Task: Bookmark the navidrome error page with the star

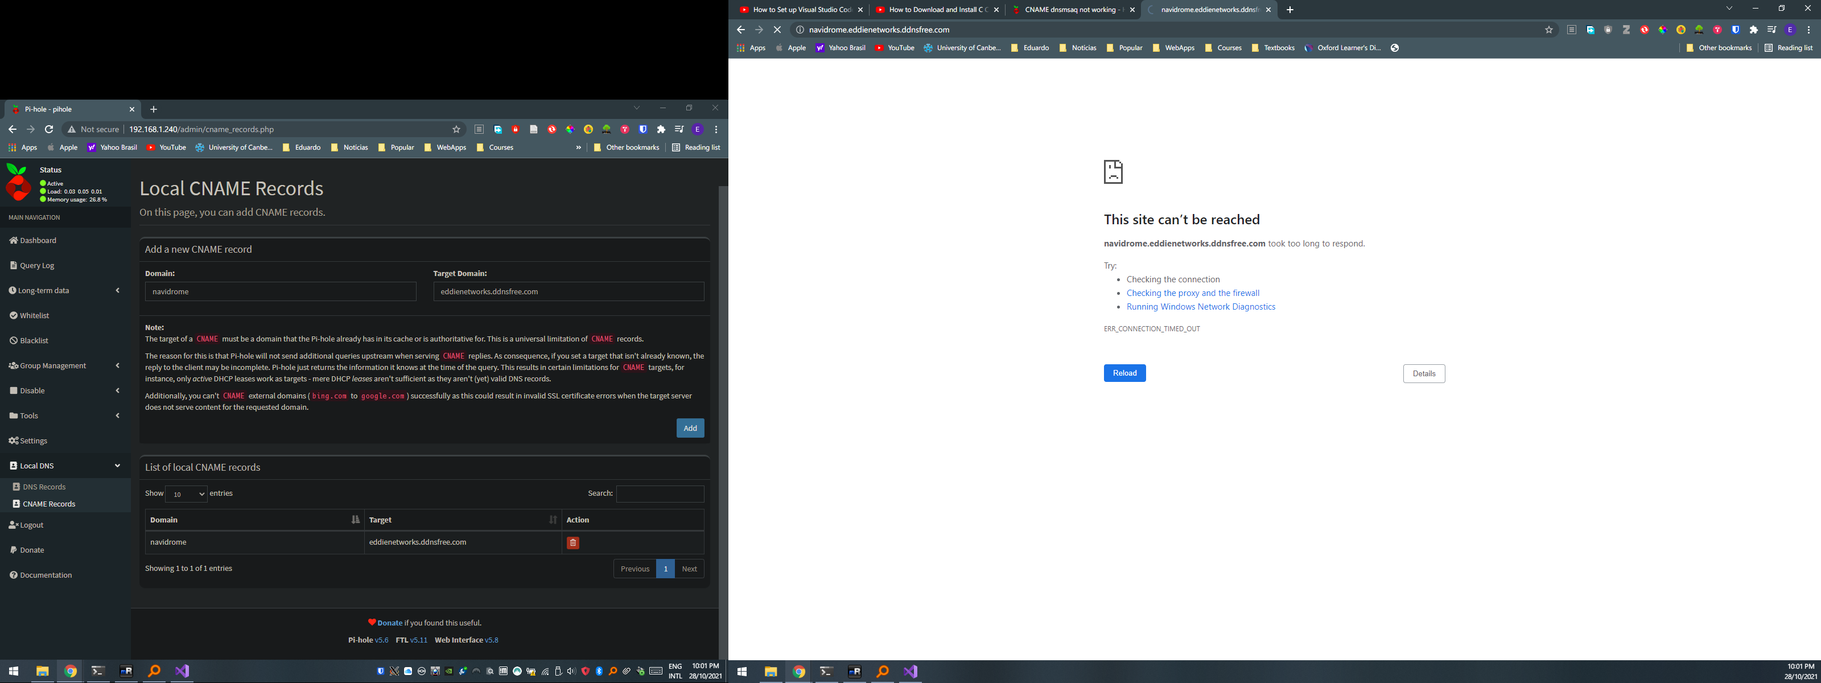Action: tap(1549, 30)
